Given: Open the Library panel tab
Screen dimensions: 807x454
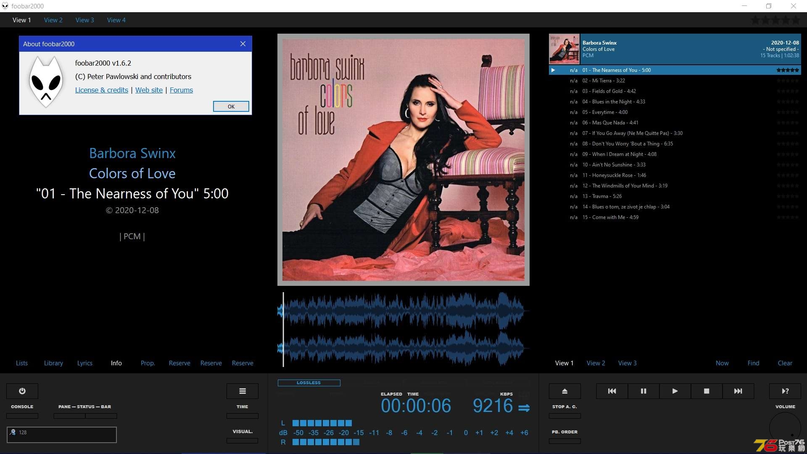Looking at the screenshot, I should 53,363.
